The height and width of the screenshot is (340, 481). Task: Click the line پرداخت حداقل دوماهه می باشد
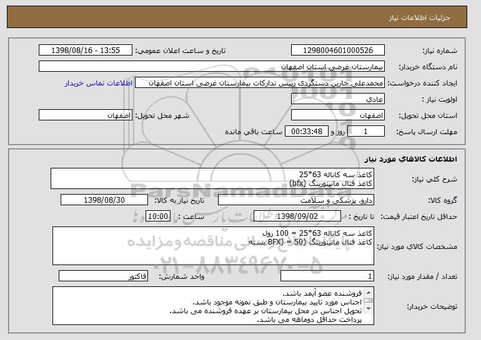coord(309,320)
